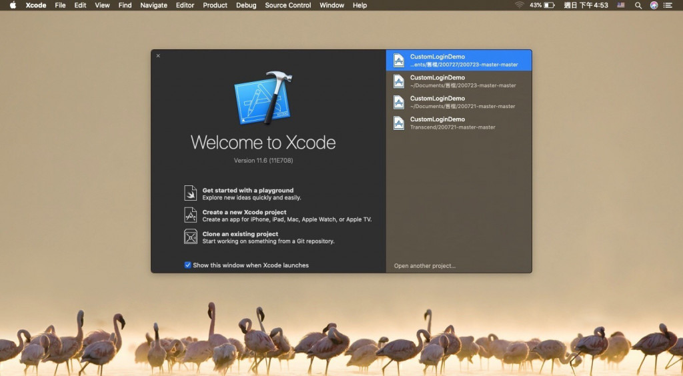The height and width of the screenshot is (376, 683).
Task: Click project icon for ~/Documents 200721 entry
Action: coord(399,102)
